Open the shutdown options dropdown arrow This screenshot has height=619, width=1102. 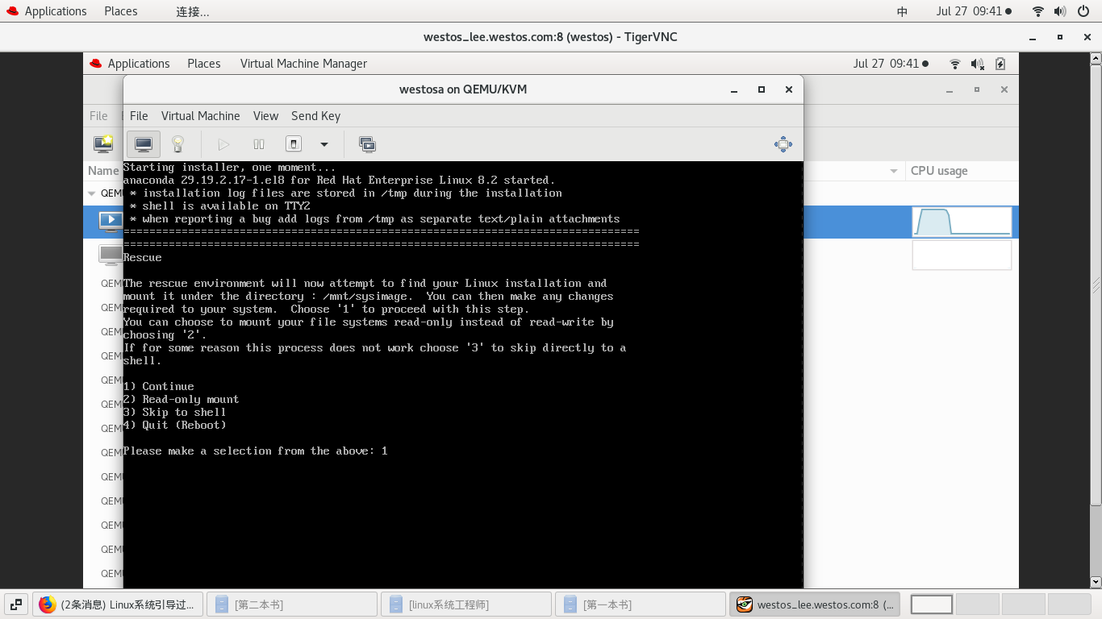[x=324, y=144]
